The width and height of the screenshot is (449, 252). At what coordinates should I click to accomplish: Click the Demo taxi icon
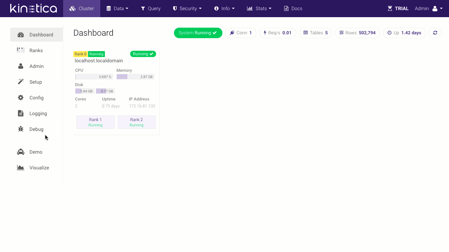(x=21, y=152)
